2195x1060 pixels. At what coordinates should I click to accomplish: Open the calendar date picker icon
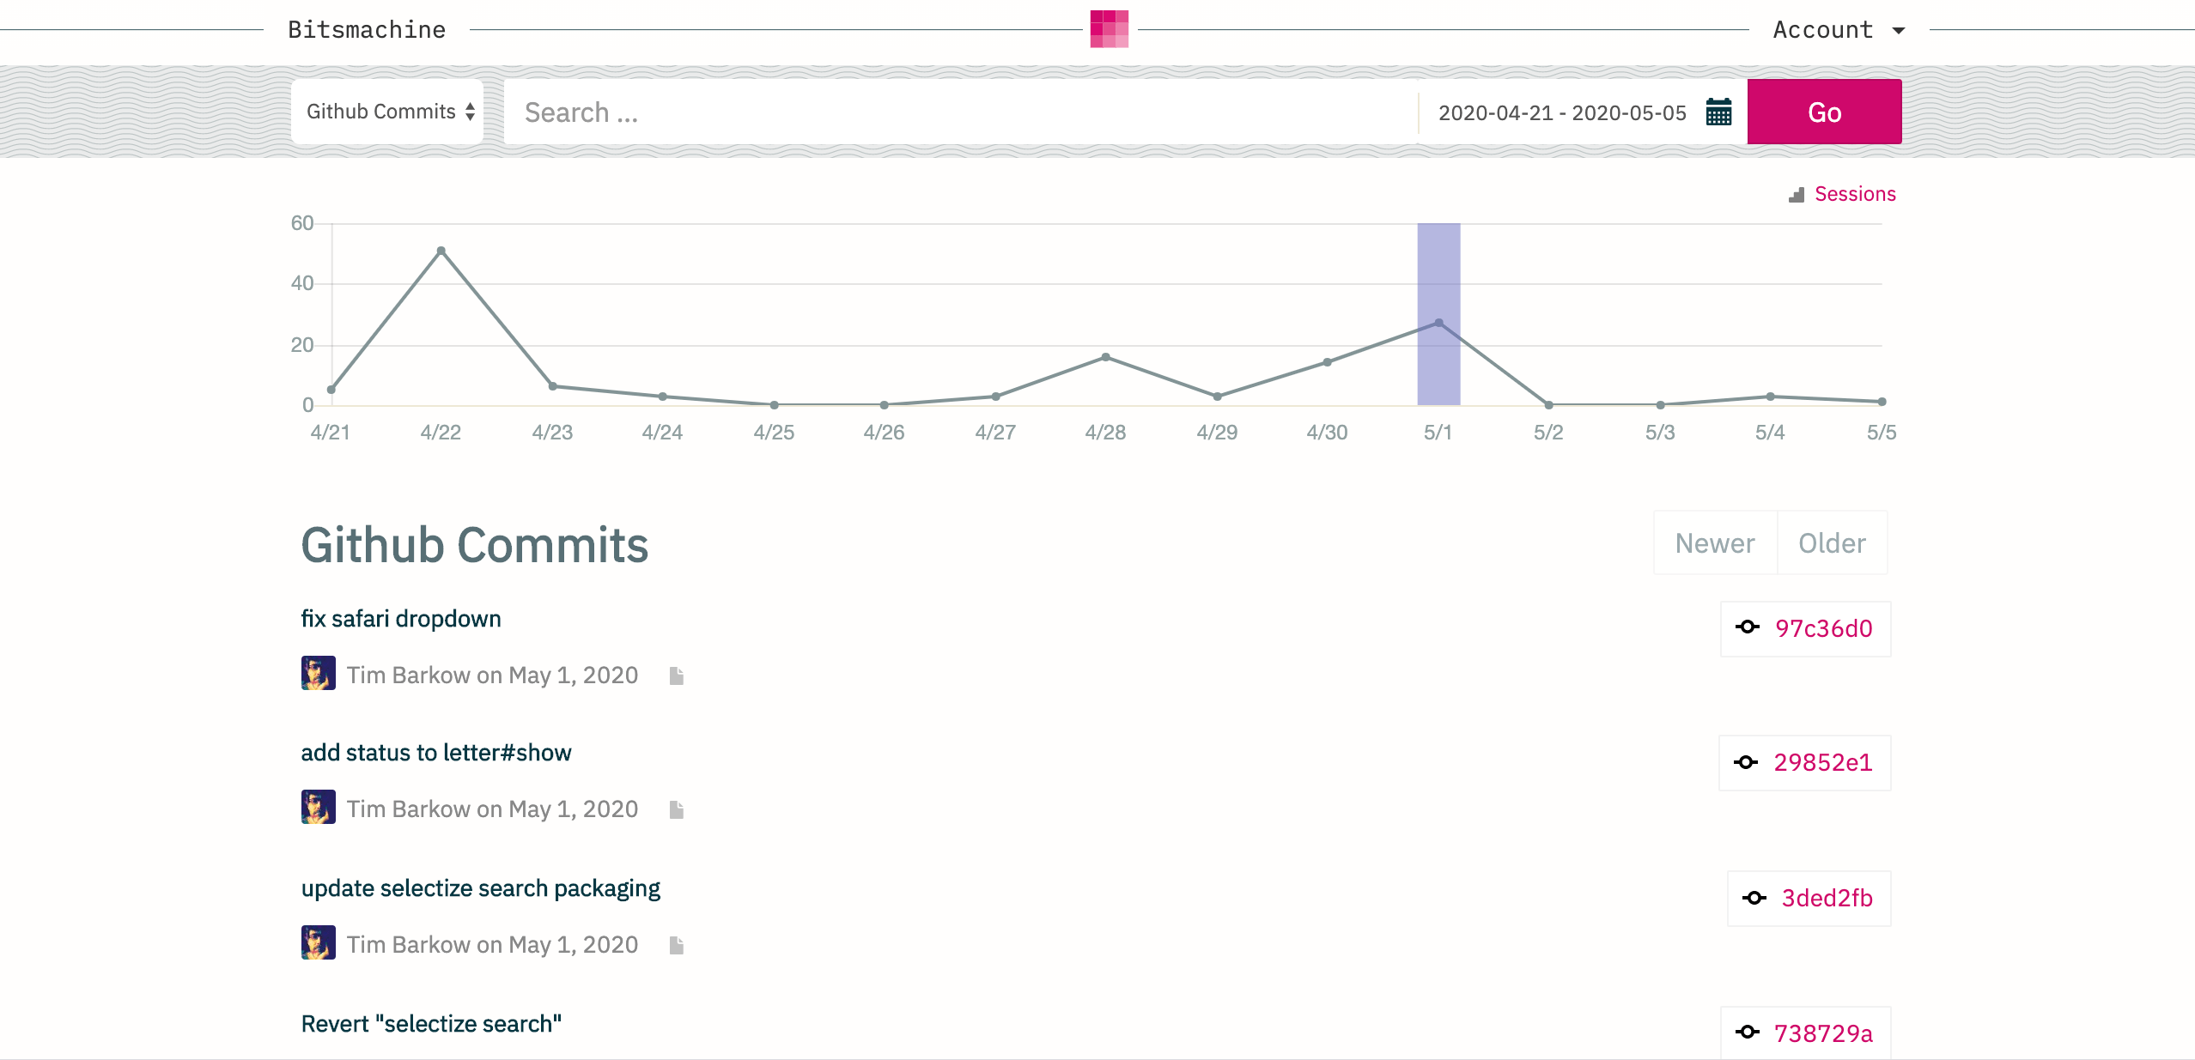coord(1718,112)
